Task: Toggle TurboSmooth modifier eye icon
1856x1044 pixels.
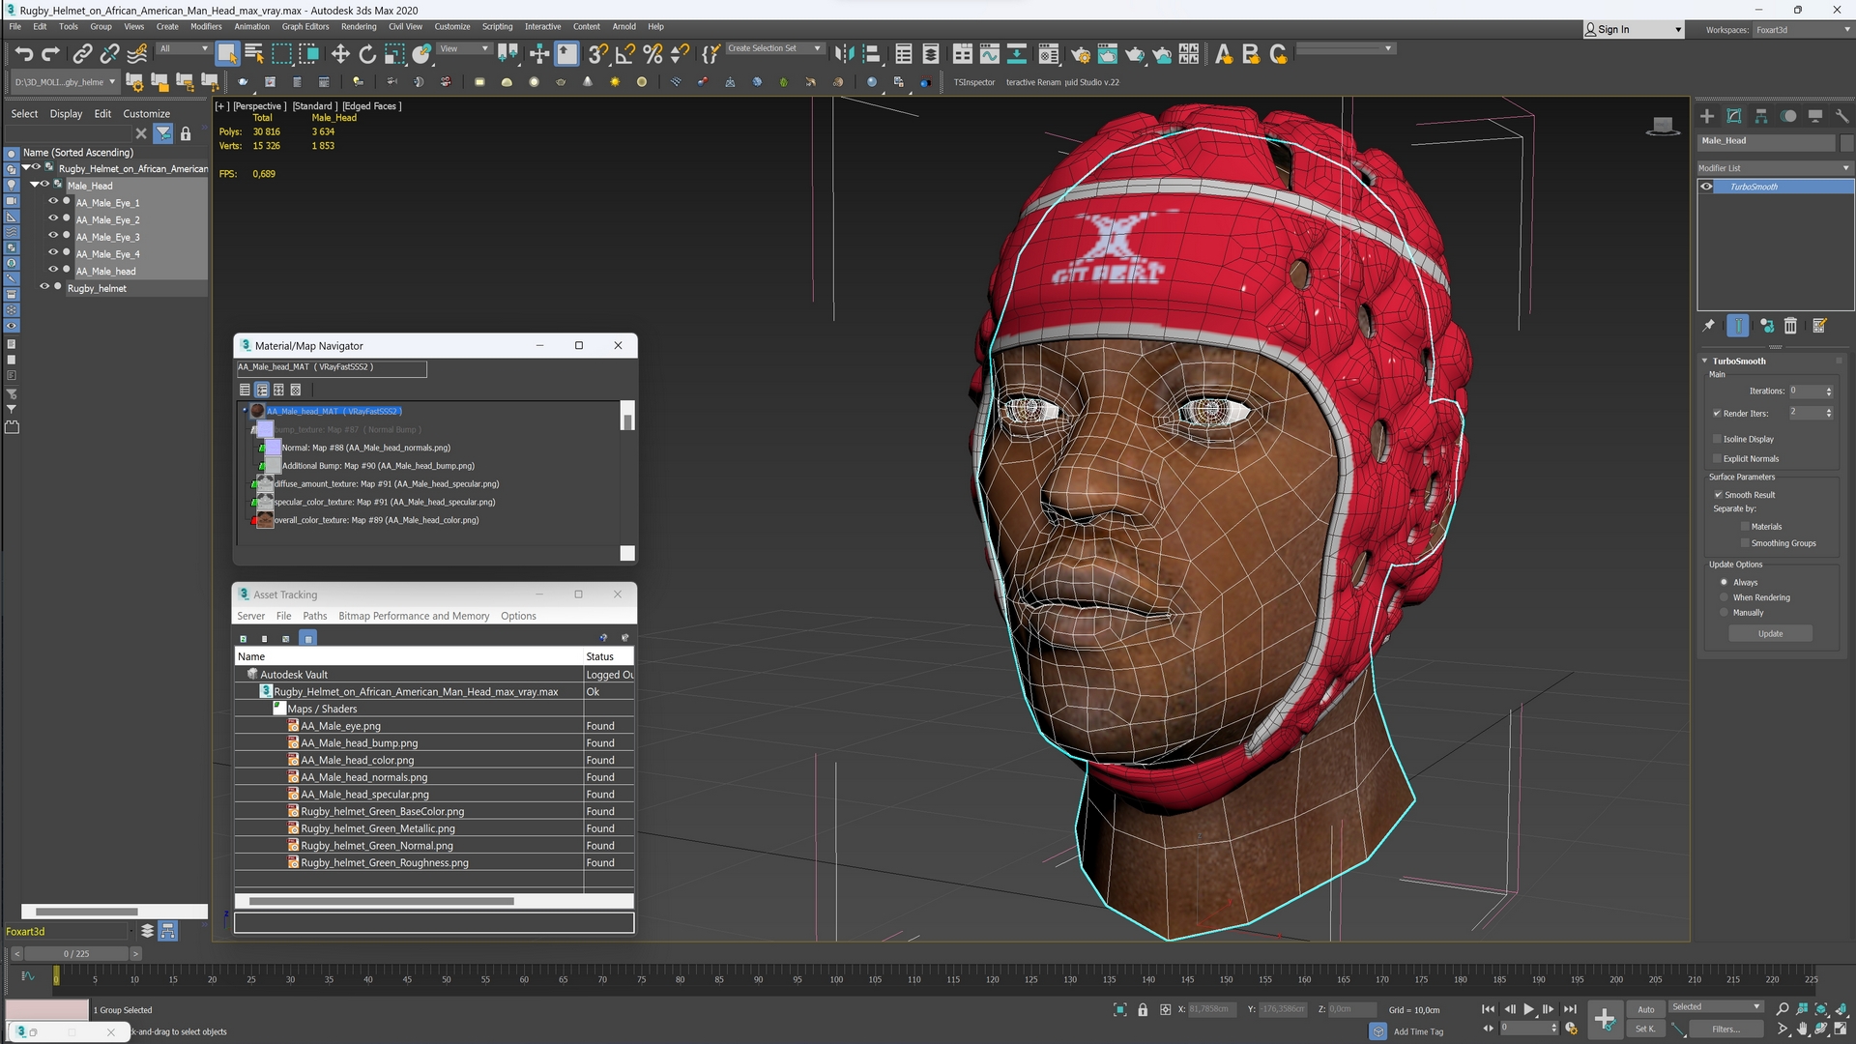Action: point(1707,187)
